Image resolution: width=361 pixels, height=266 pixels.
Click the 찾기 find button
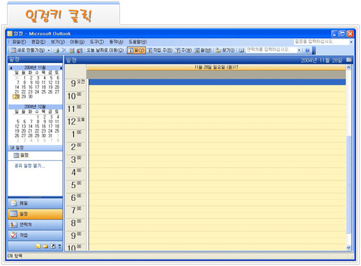(225, 50)
